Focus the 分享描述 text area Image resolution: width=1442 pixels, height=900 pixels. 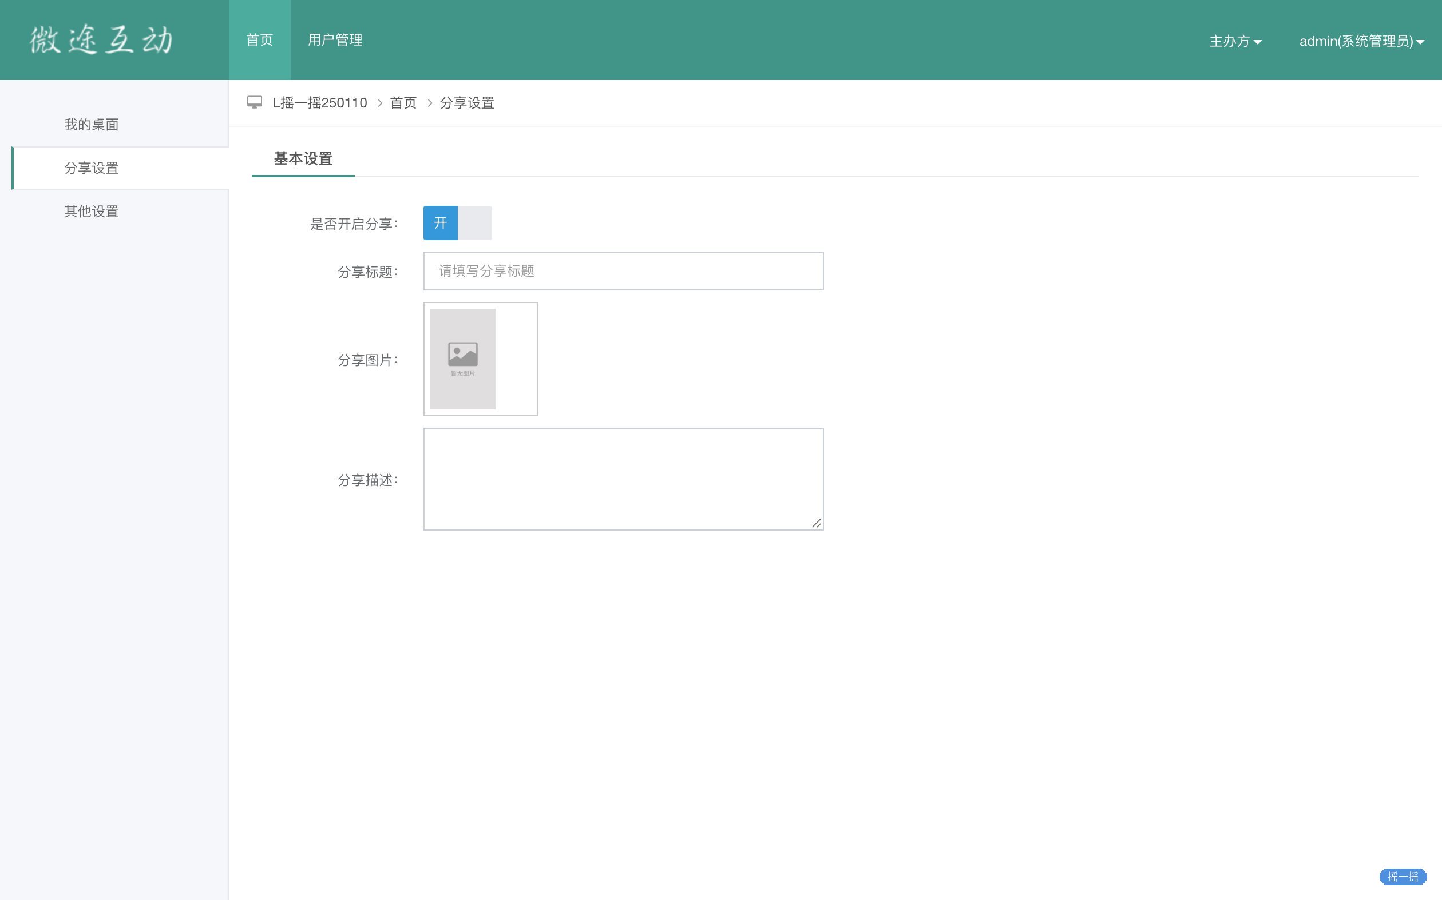[x=624, y=479]
